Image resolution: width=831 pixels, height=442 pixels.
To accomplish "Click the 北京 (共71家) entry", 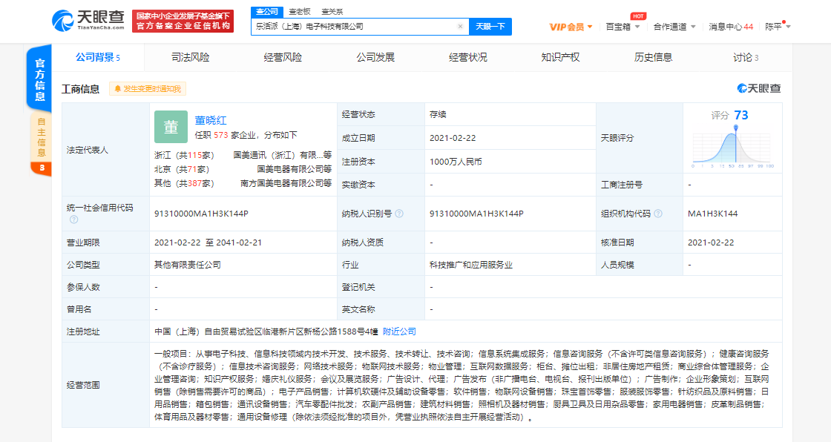I will [182, 169].
